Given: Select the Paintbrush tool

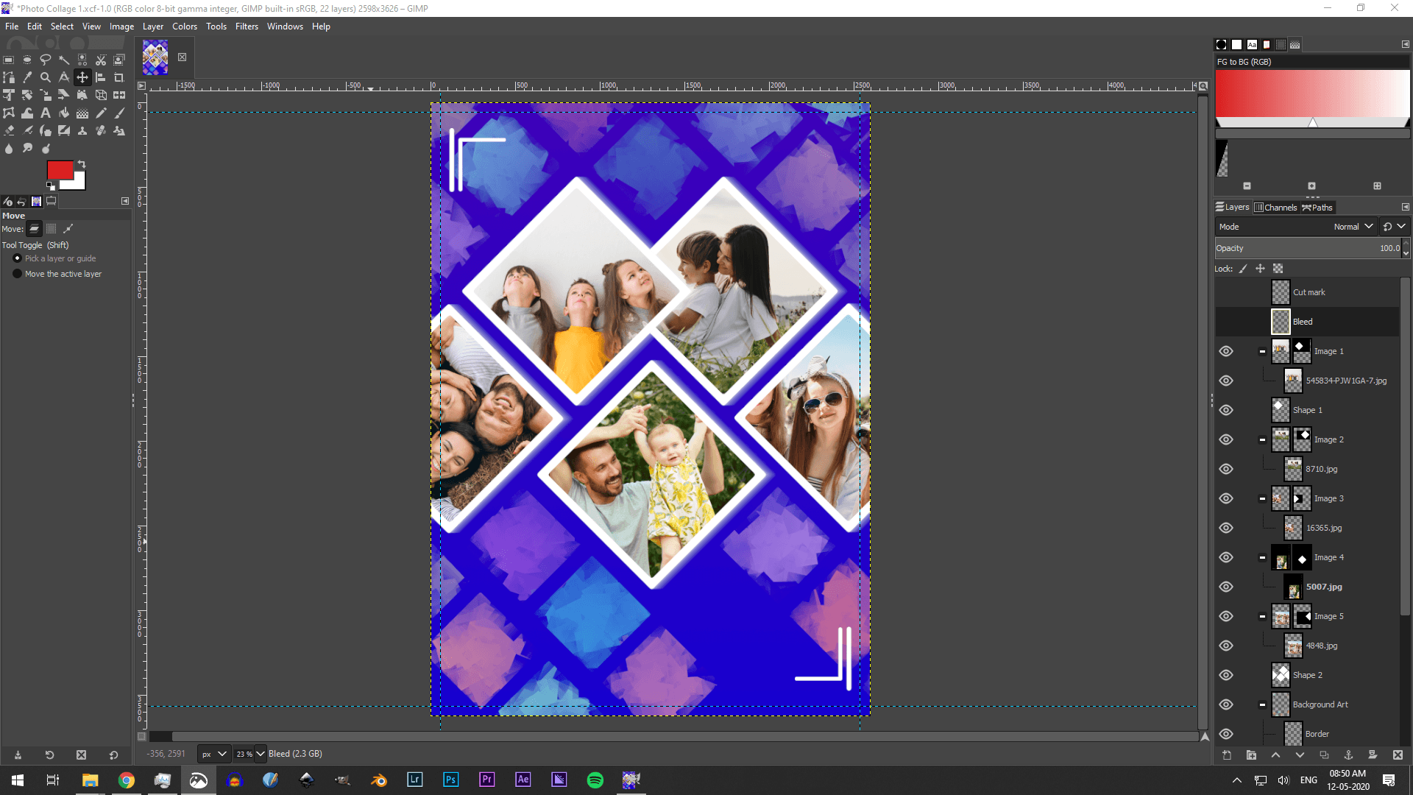Looking at the screenshot, I should [119, 113].
